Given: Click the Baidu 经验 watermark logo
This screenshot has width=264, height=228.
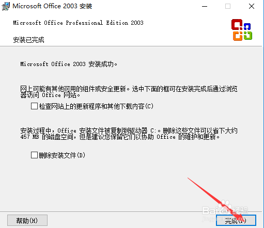Looking at the screenshot, I should tap(226, 211).
